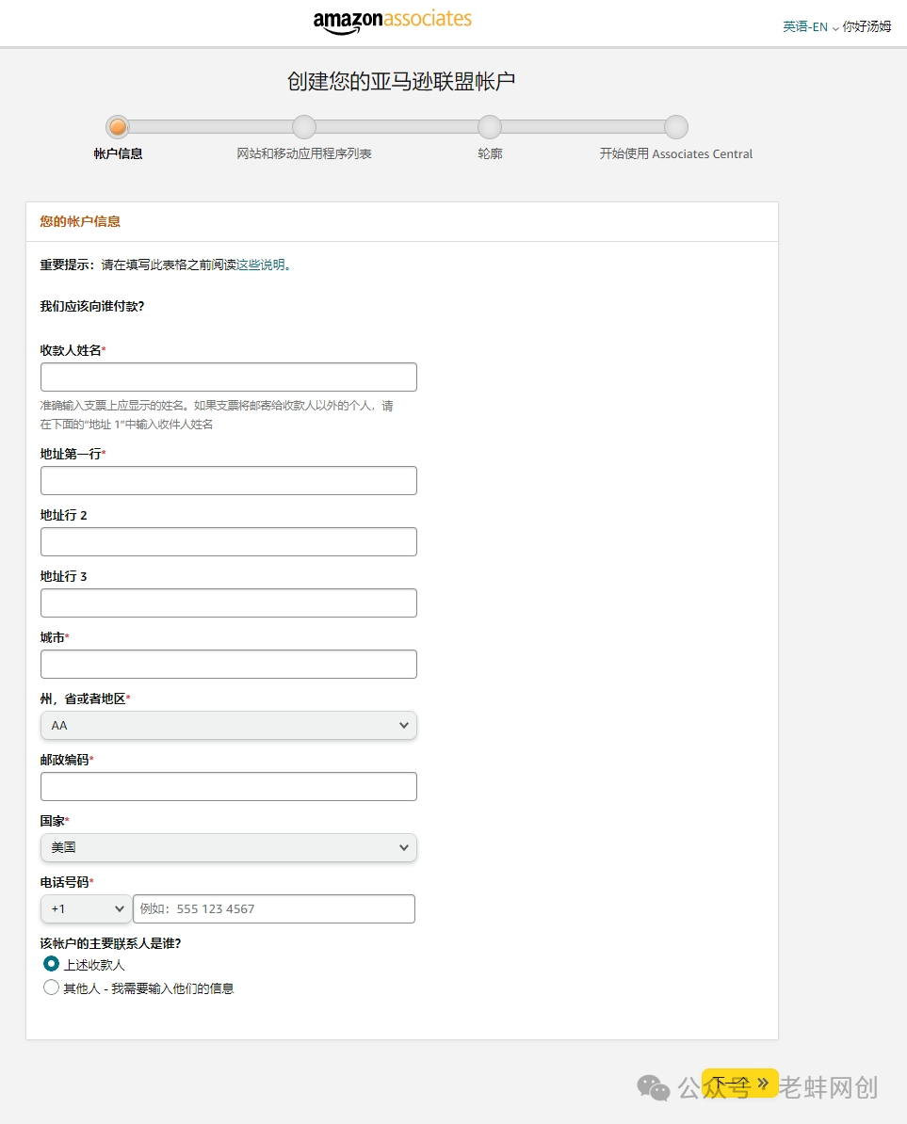Open the 英语-EN language selector
The height and width of the screenshot is (1124, 907).
pos(810,26)
